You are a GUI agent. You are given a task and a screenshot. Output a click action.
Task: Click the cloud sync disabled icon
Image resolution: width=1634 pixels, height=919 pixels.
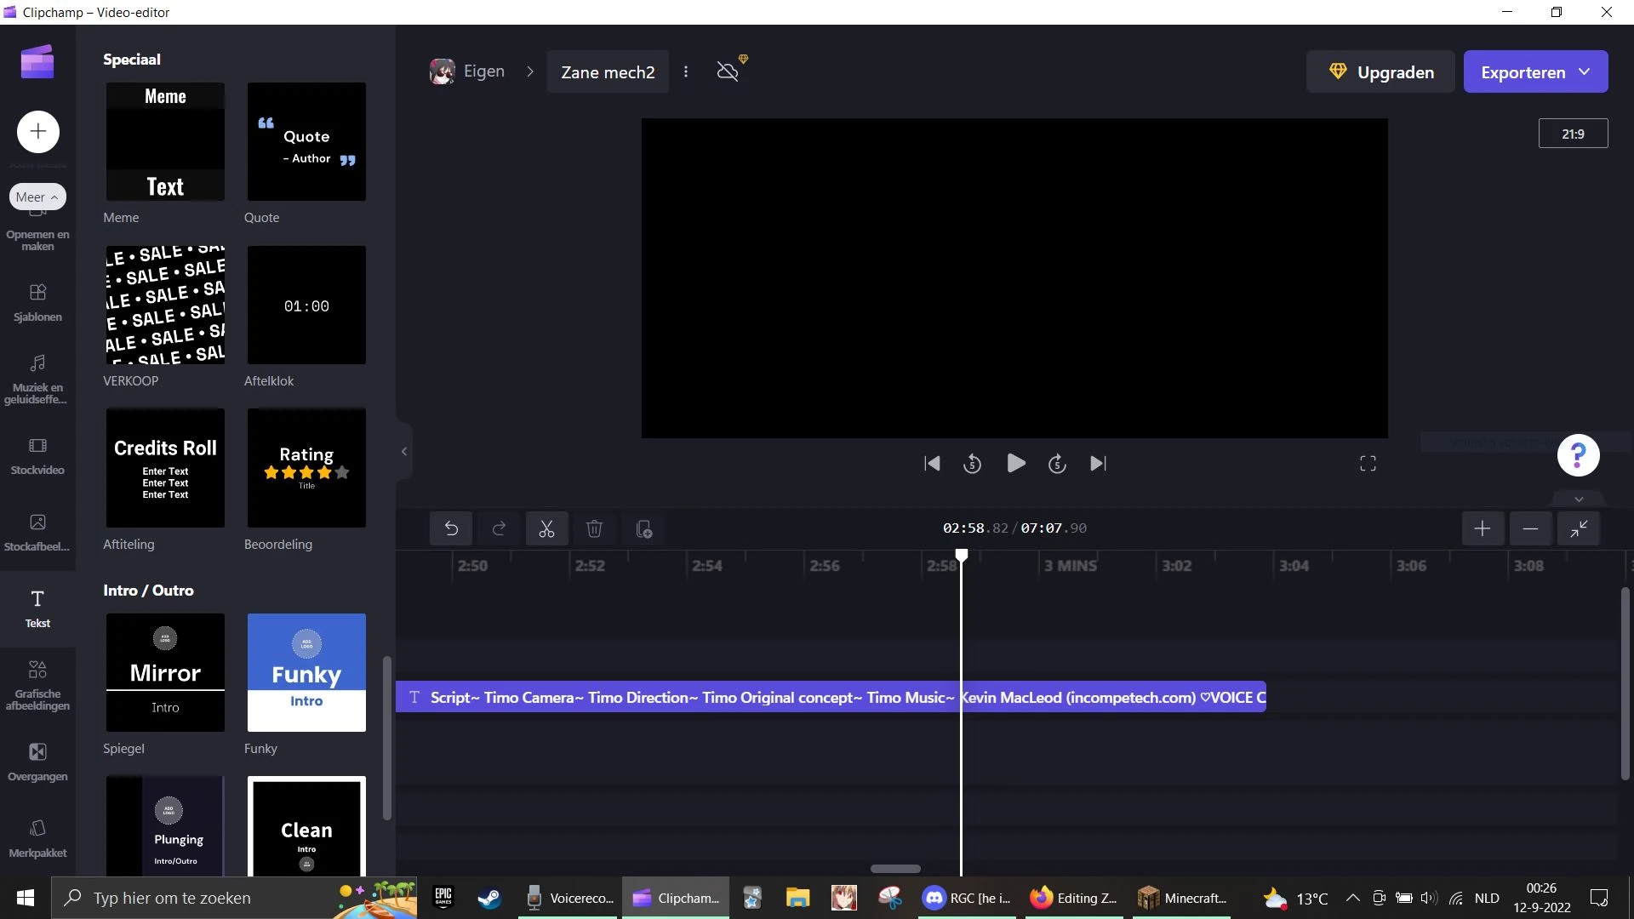[x=728, y=71]
